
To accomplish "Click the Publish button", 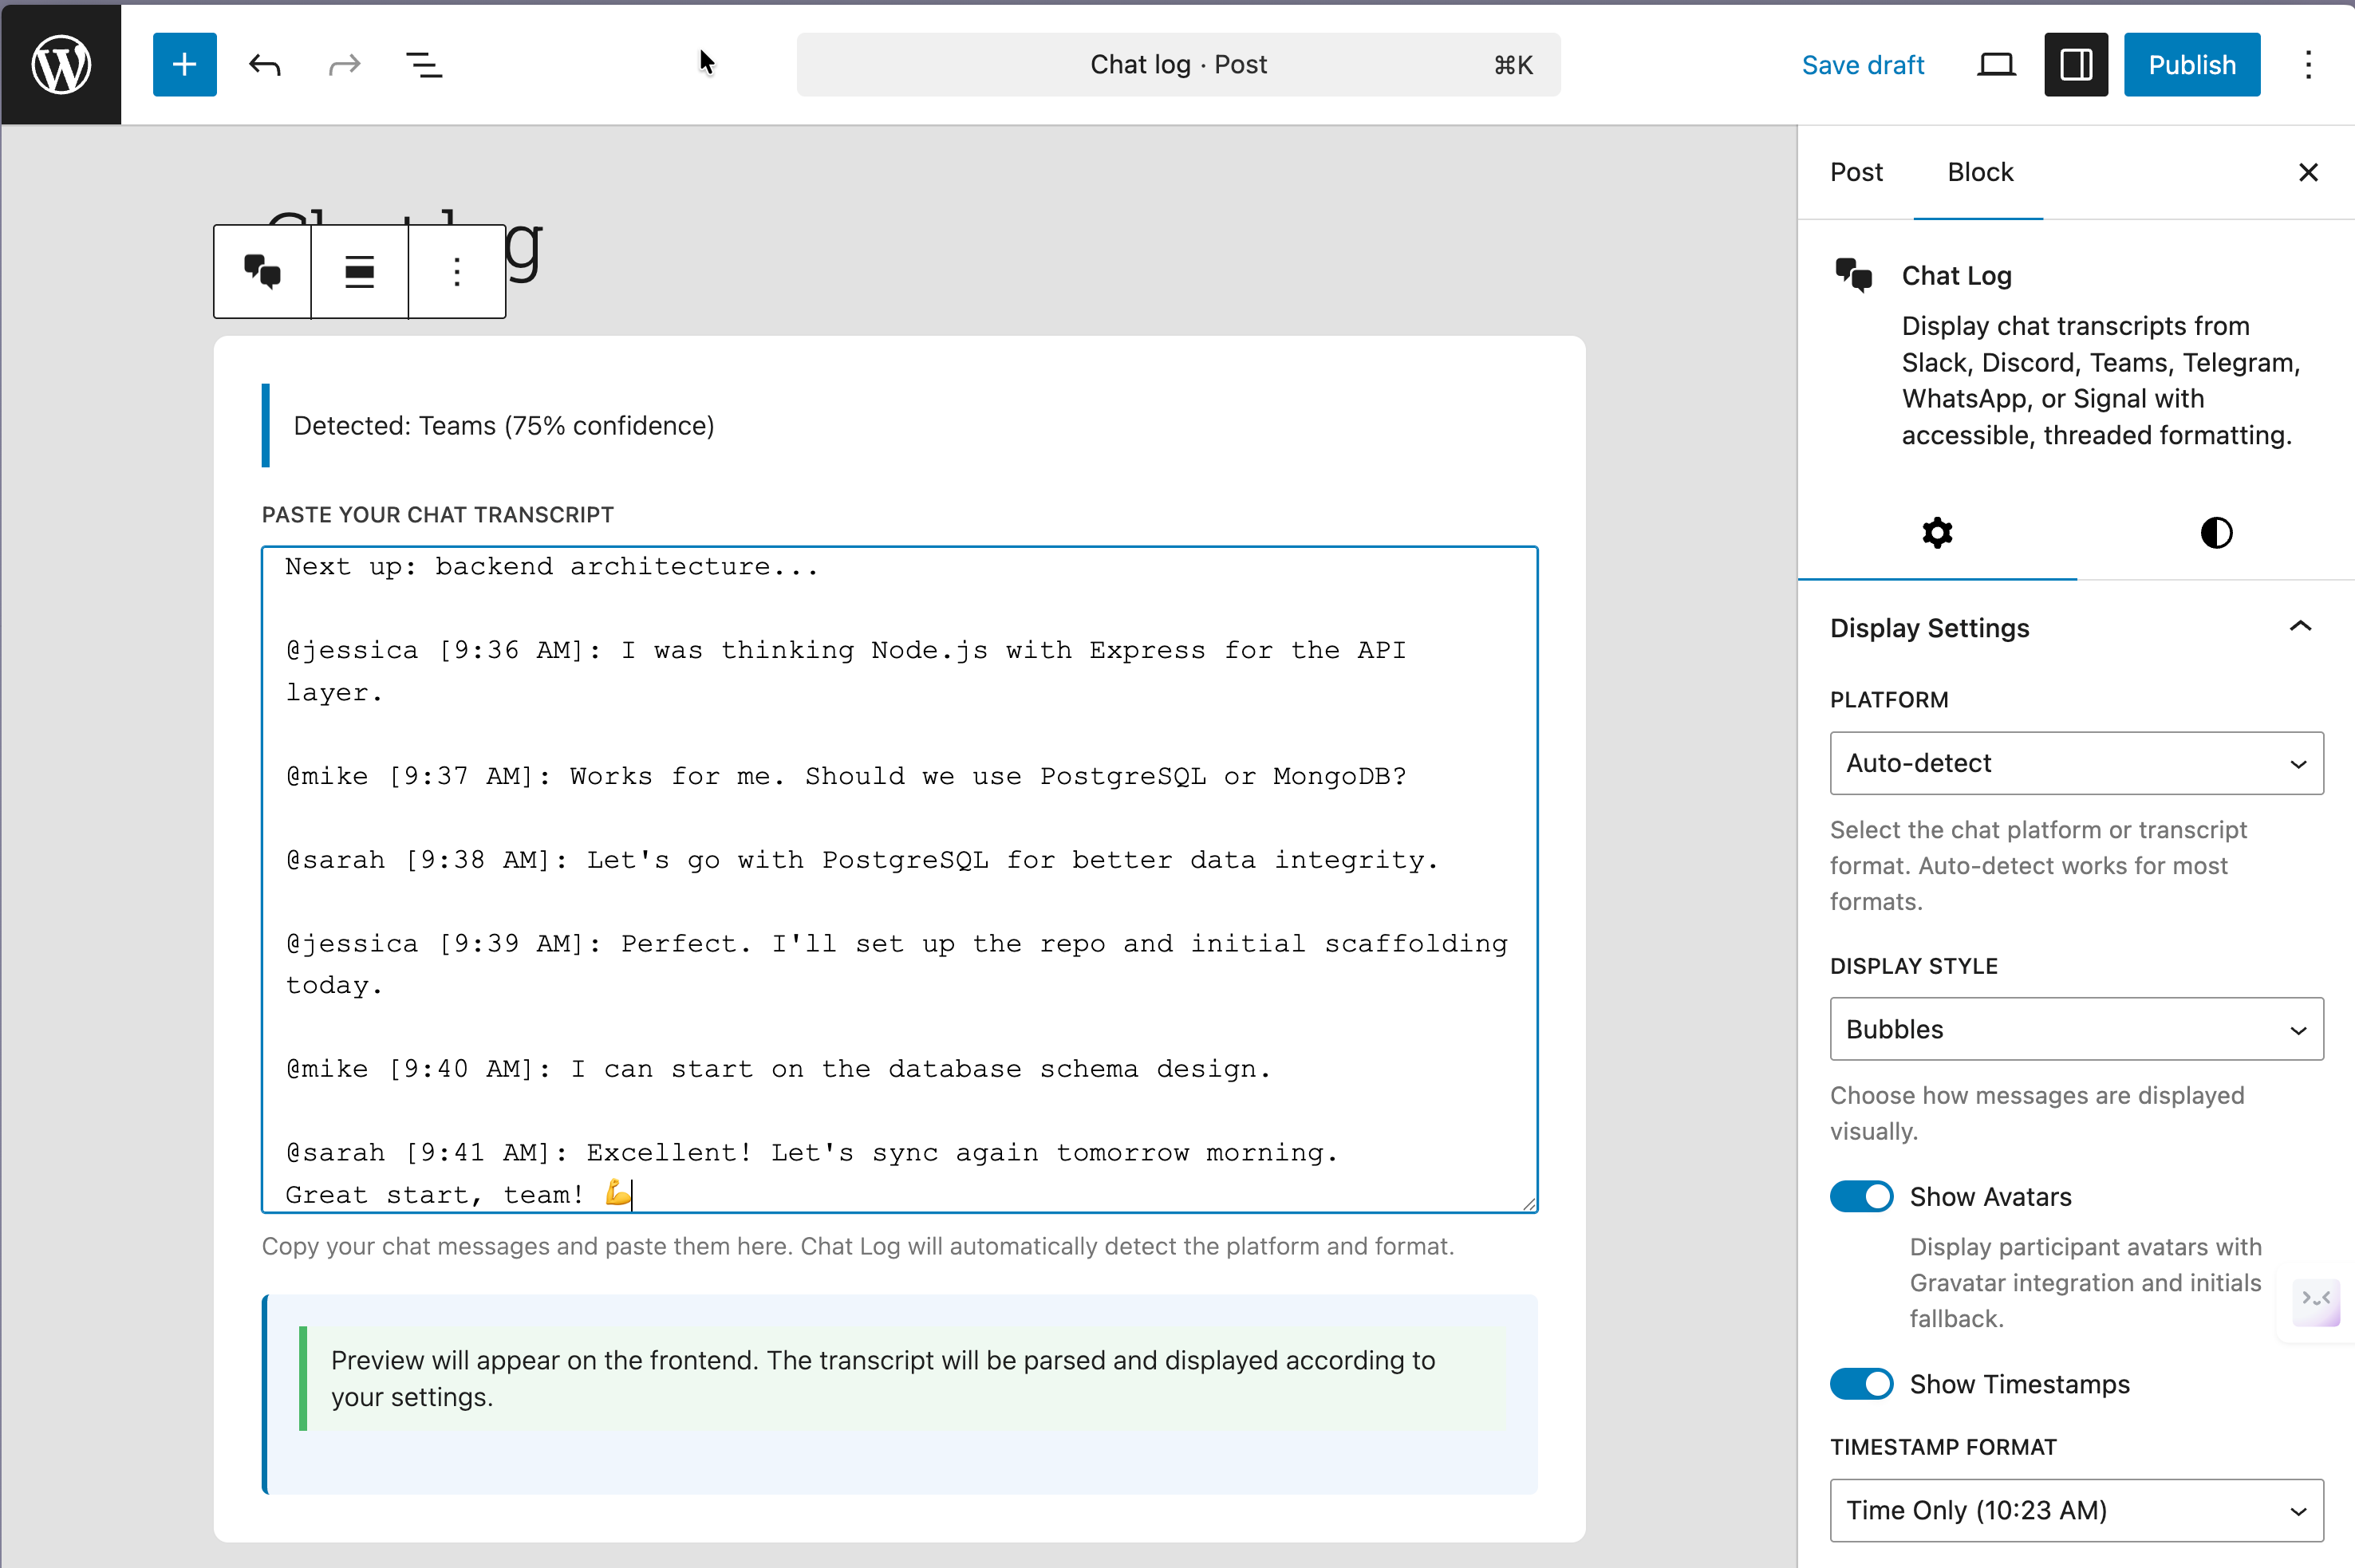I will coord(2191,65).
